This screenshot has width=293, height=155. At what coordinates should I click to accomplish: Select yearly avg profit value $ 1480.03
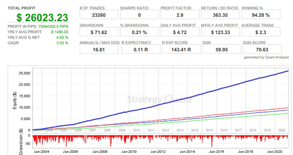(x=59, y=32)
